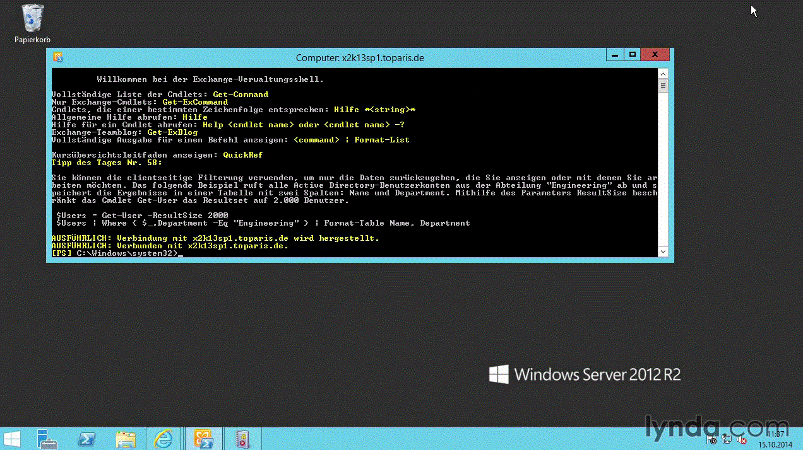Click the 'Format-Table Name, Department' text
Screen dimensions: 803x450
[x=397, y=223]
